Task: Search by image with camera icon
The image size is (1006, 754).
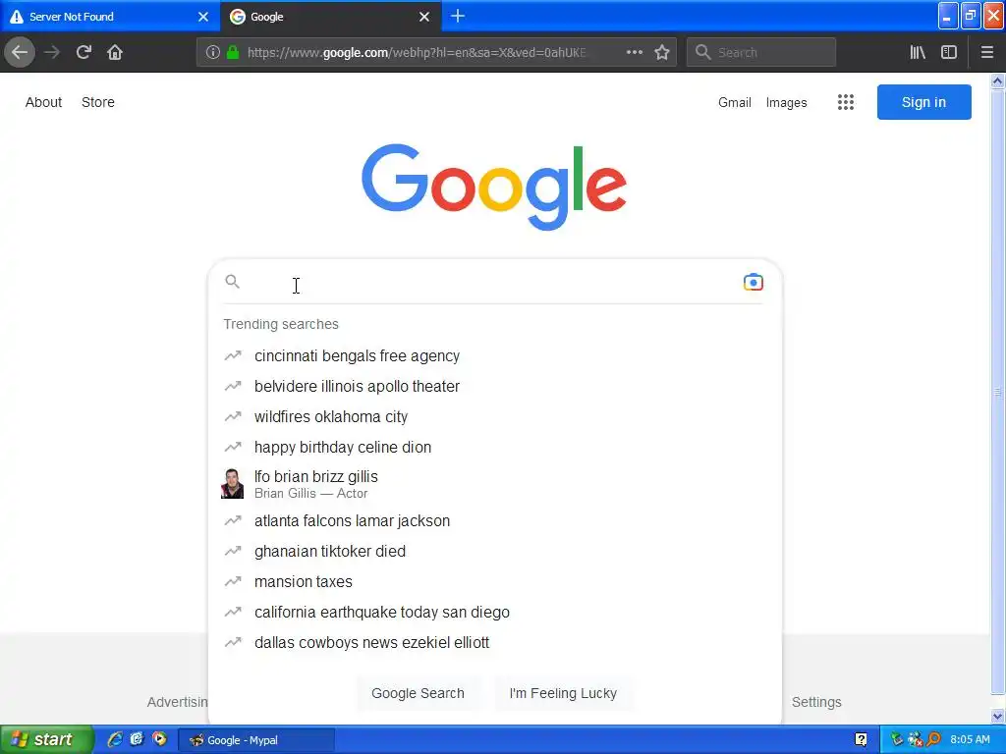Action: pos(754,282)
